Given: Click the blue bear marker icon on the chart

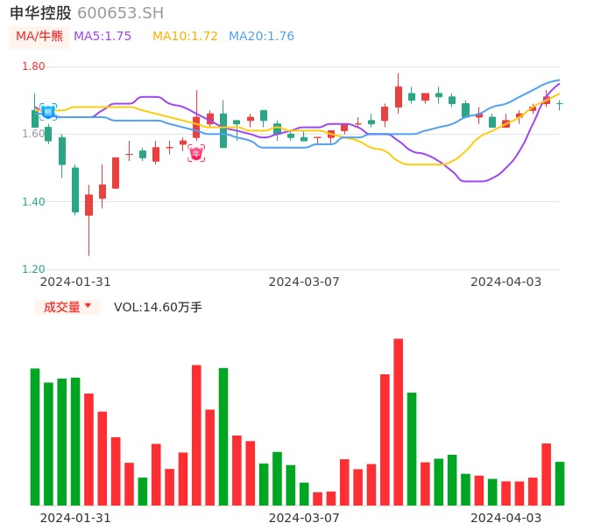Looking at the screenshot, I should click(x=48, y=112).
